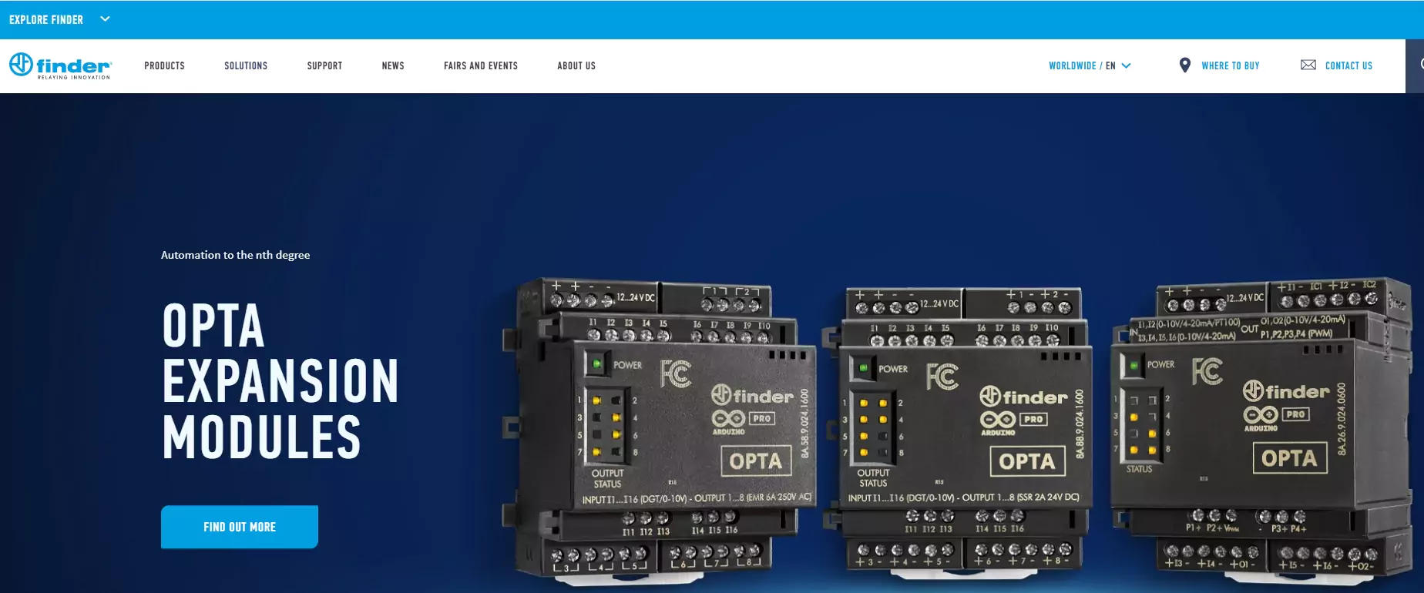Click the right OPTA analog module image
Image resolution: width=1424 pixels, height=593 pixels.
coord(1260,424)
